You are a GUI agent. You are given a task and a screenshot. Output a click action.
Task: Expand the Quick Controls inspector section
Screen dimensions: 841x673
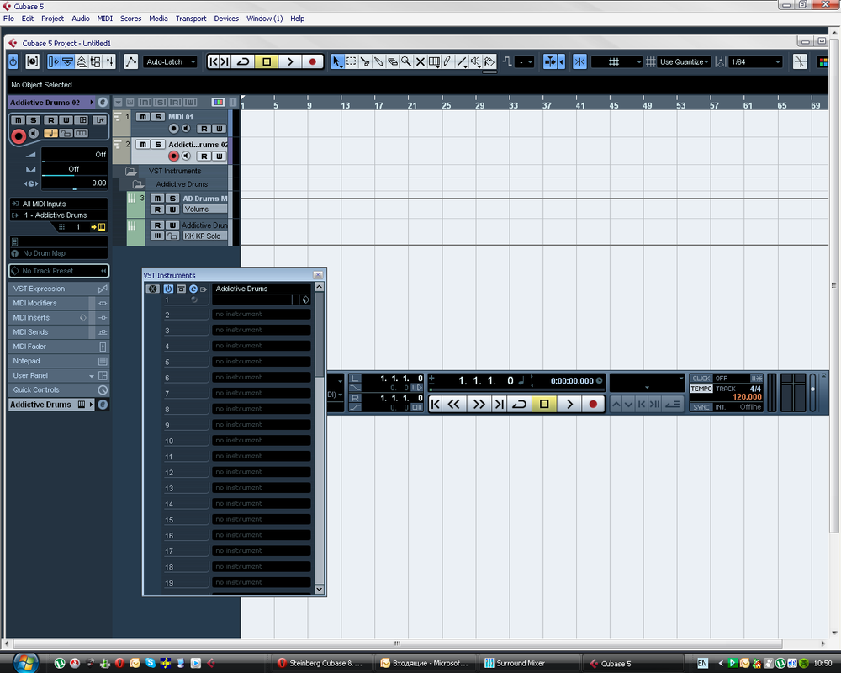(59, 390)
